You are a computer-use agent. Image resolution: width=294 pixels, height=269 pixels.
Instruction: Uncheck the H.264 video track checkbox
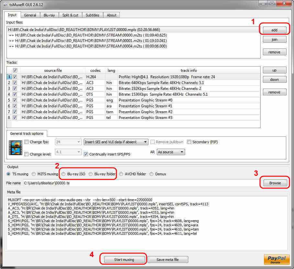15,77
